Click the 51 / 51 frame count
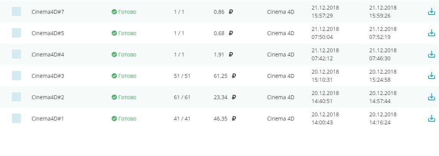This screenshot has height=156, width=439. [x=182, y=76]
